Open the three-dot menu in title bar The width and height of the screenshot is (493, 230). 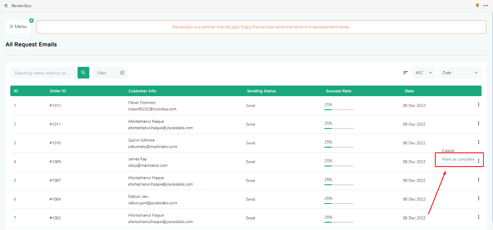[486, 6]
